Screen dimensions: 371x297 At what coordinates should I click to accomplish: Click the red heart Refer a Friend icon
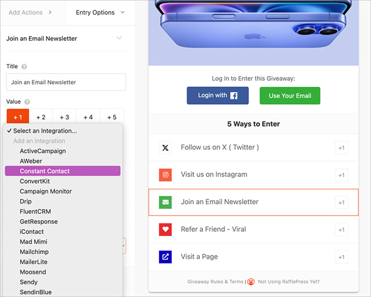tap(165, 229)
